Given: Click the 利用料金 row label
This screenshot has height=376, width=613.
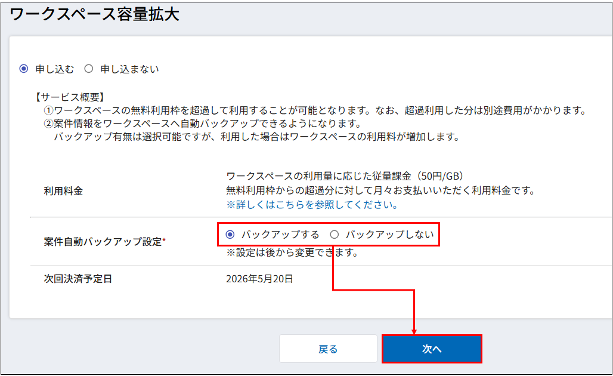Looking at the screenshot, I should 63,191.
